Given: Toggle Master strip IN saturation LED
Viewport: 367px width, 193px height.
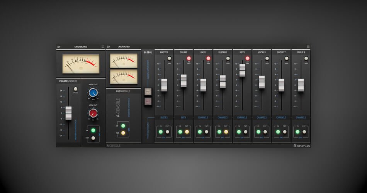Looking at the screenshot, I should pos(161,132).
